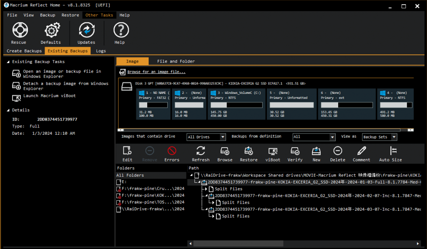
Task: Open the File menu
Action: [x=12, y=15]
